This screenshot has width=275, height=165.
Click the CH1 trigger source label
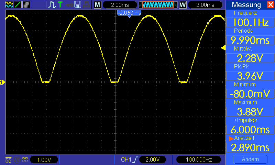coord(126,159)
